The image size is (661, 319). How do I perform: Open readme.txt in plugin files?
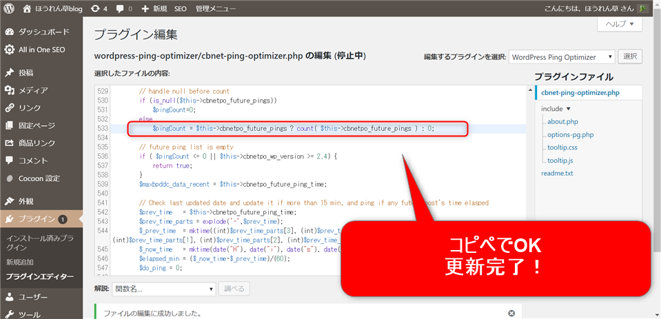pyautogui.click(x=557, y=173)
